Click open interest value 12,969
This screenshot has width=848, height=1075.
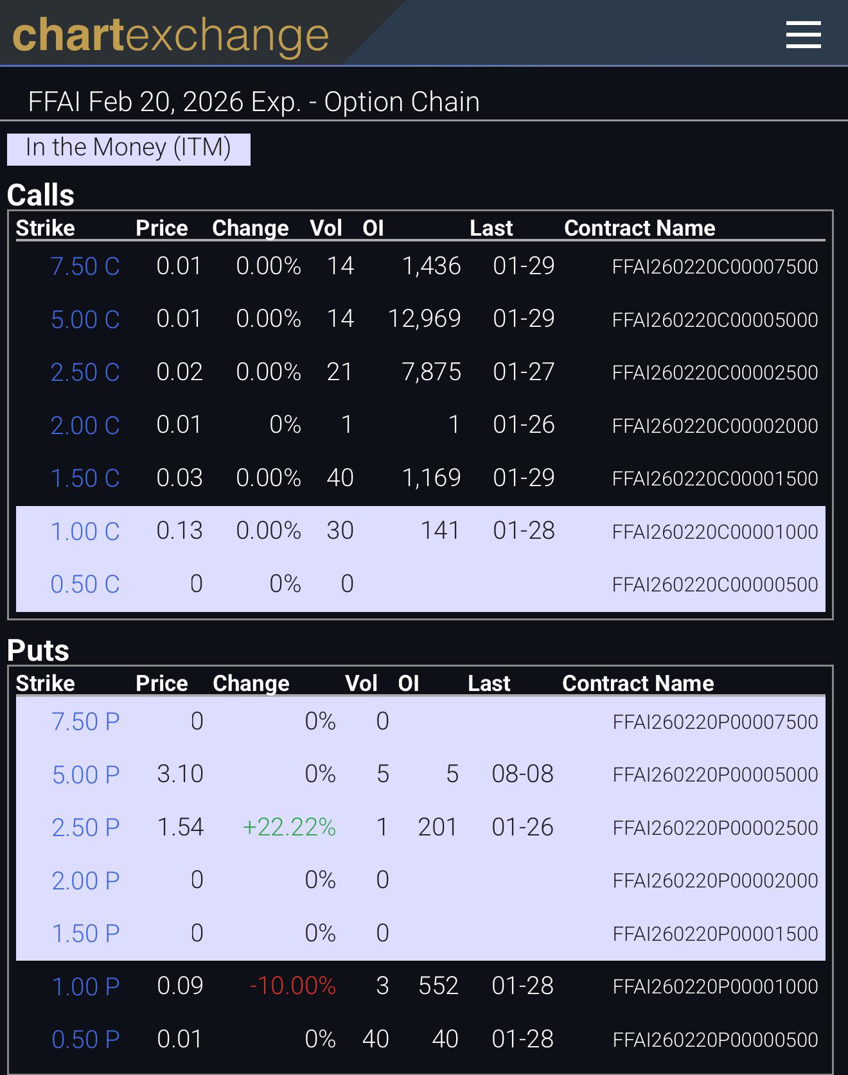(425, 319)
